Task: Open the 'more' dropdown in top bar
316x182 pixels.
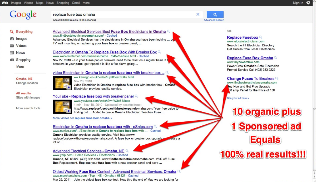Action: [87, 3]
